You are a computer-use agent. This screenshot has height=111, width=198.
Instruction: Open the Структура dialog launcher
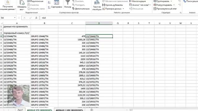point(181,13)
